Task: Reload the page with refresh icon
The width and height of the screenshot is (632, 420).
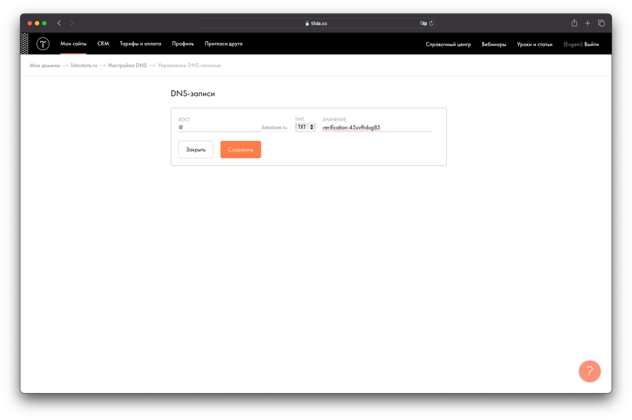Action: [431, 23]
